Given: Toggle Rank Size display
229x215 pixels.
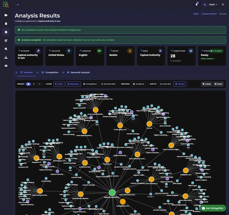Looking at the screenshot, I should point(165,84).
